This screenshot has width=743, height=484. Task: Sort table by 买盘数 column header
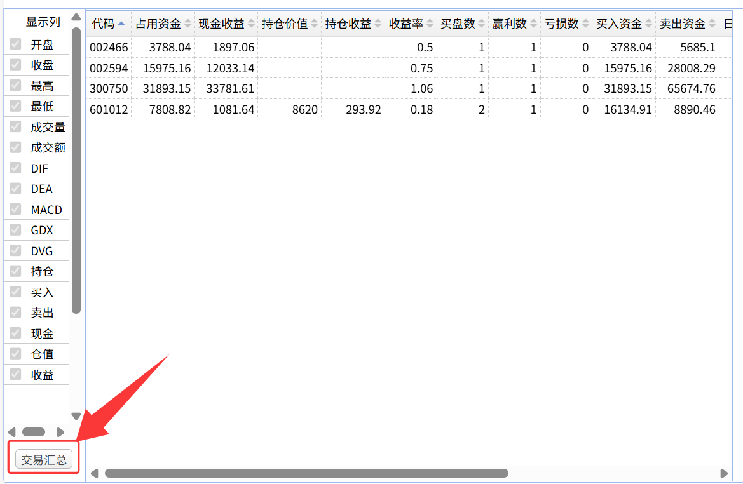point(463,24)
